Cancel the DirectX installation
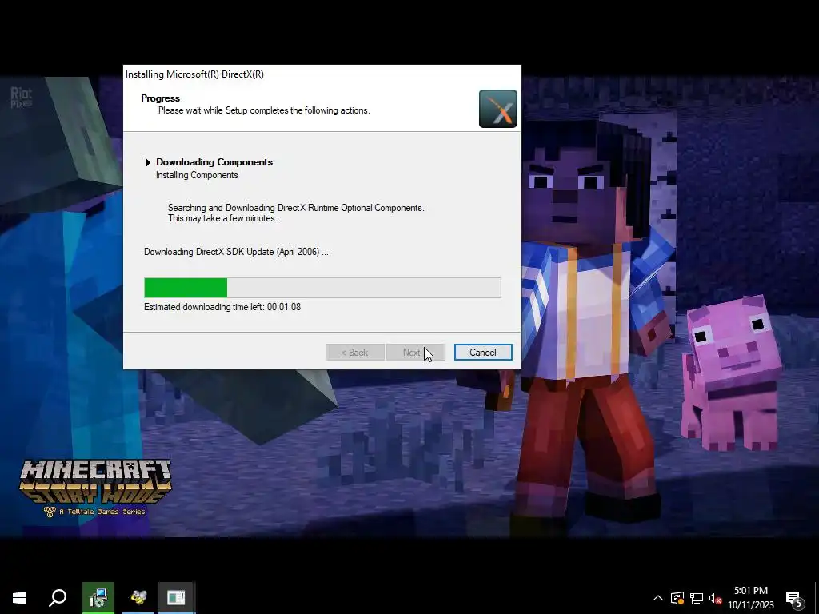 [x=482, y=353]
